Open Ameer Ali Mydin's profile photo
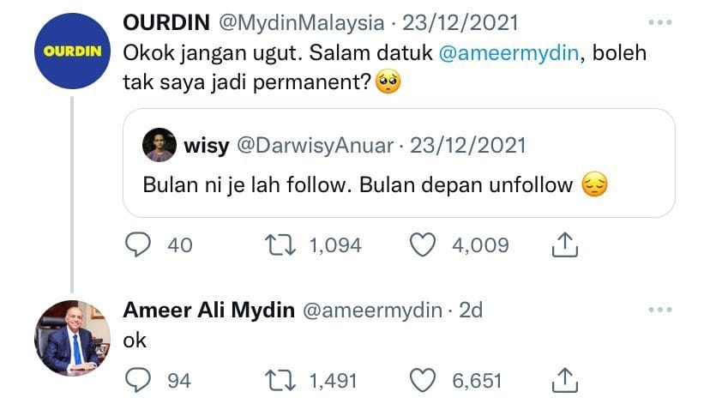710x404 pixels. click(x=72, y=338)
